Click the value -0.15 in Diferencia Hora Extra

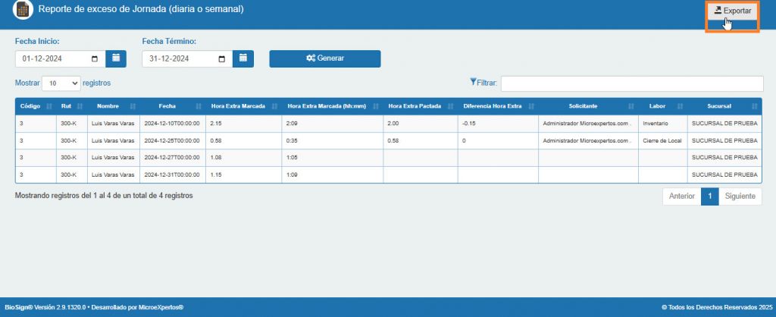[468, 124]
